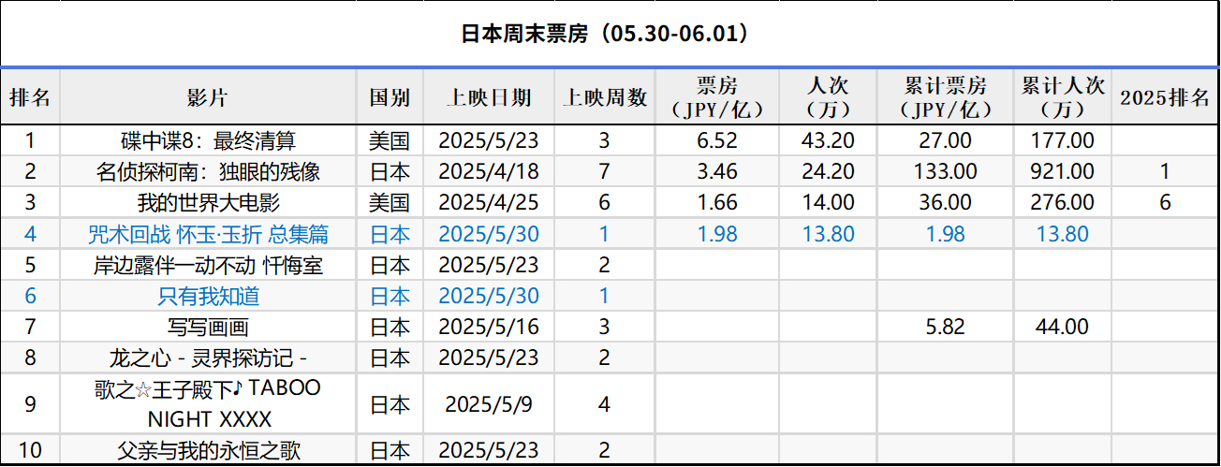
Task: Select 2025排名 value 6 in 我的世界大电影 row
Action: (1166, 202)
